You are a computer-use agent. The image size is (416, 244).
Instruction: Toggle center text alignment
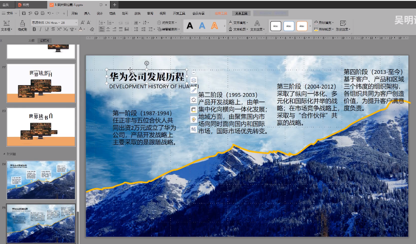pos(108,29)
